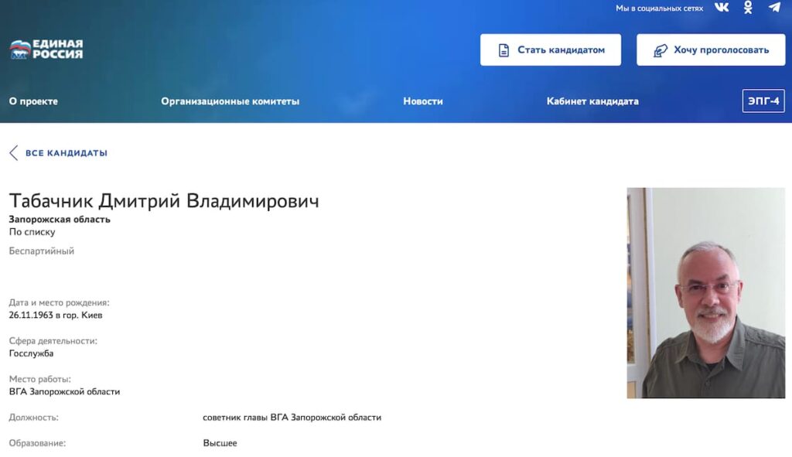792x457 pixels.
Task: Select Кабинет кандидата in navigation
Action: 592,101
